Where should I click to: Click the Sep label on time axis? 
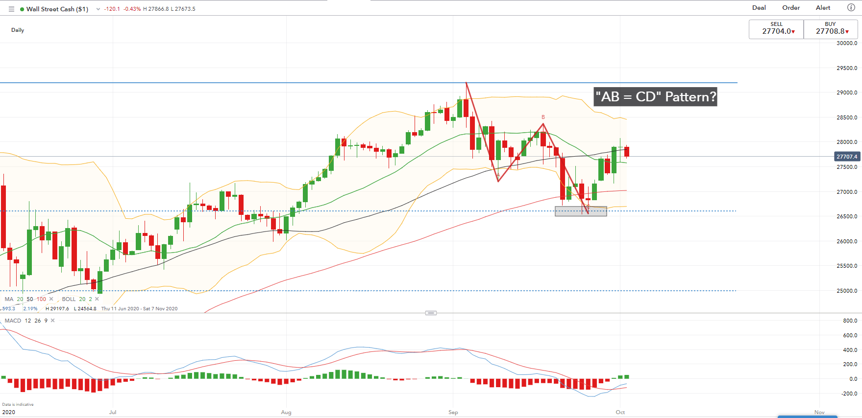(x=453, y=412)
